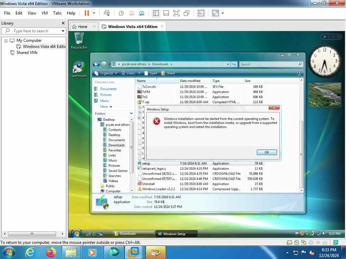Open the console view icon in the VMware toolbar
346x259 pixels.
[x=201, y=13]
